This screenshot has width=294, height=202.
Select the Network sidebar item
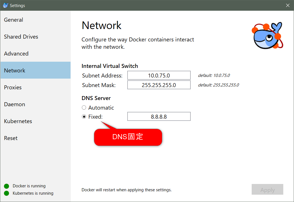click(36, 70)
